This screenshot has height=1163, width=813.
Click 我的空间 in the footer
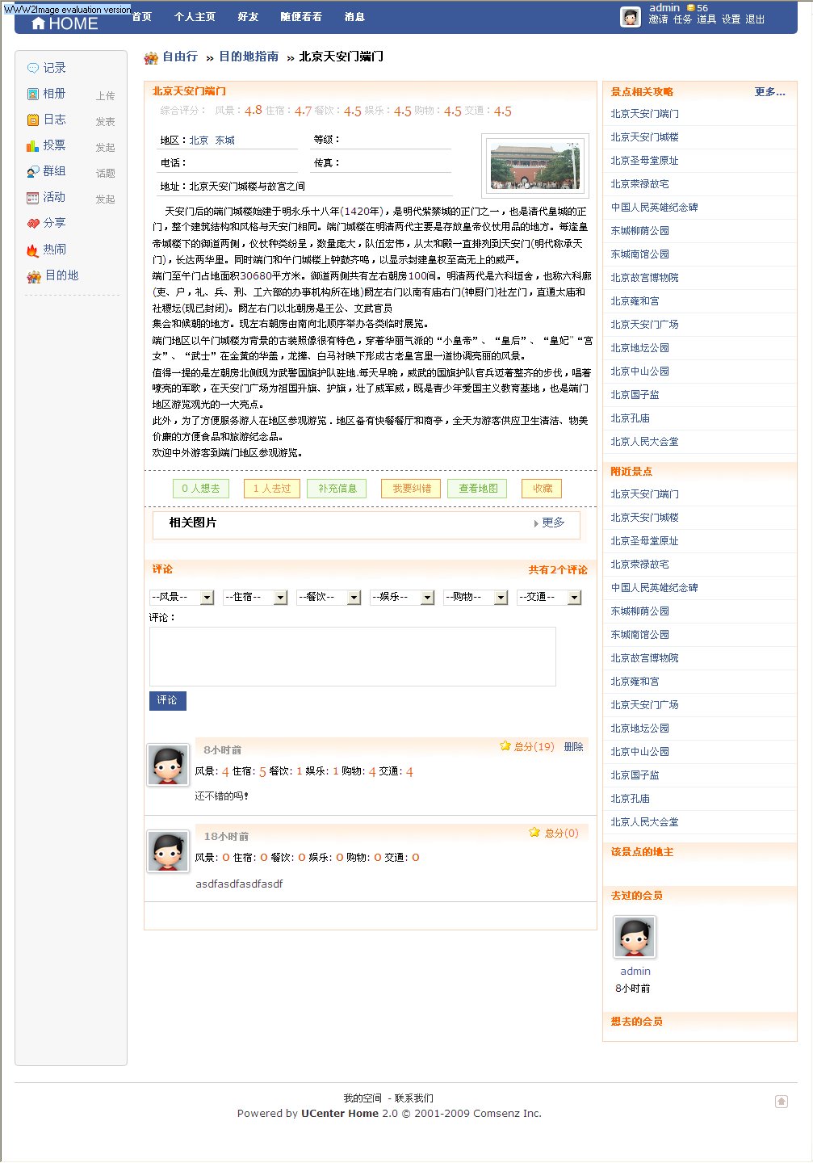tap(362, 1098)
